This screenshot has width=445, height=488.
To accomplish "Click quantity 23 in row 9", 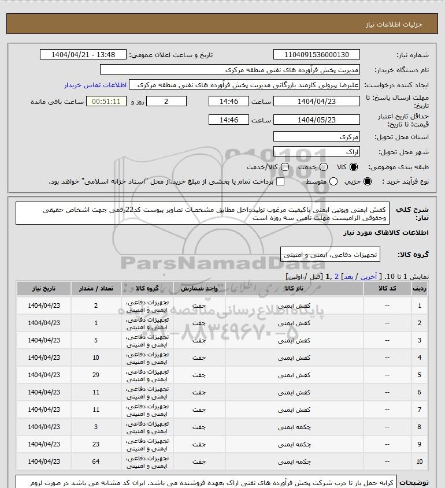I will (96, 444).
